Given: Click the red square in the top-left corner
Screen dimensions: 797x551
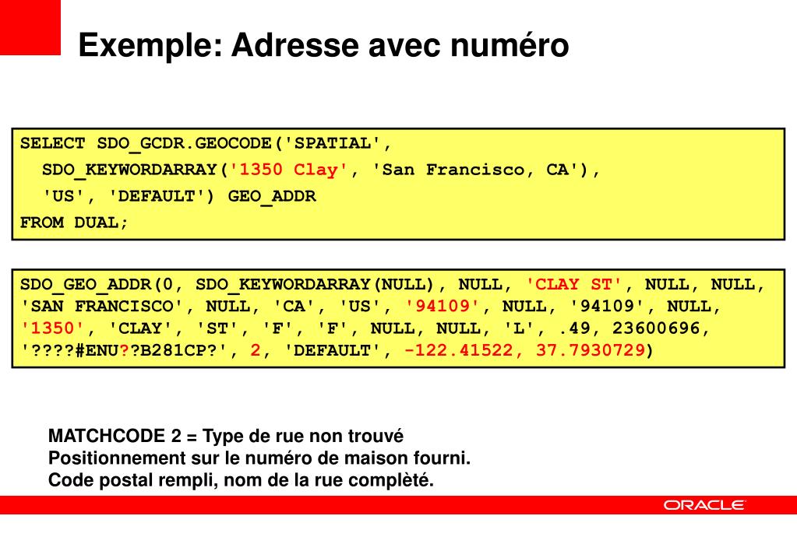Looking at the screenshot, I should pyautogui.click(x=30, y=27).
